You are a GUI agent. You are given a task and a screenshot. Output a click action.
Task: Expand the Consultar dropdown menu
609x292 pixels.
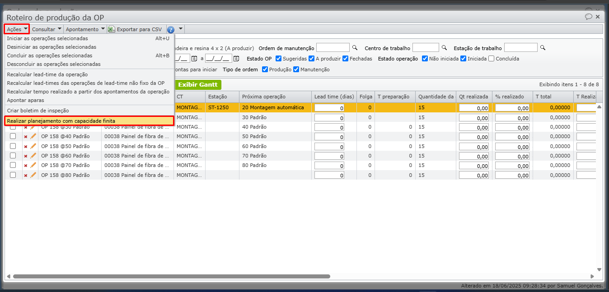pyautogui.click(x=47, y=29)
